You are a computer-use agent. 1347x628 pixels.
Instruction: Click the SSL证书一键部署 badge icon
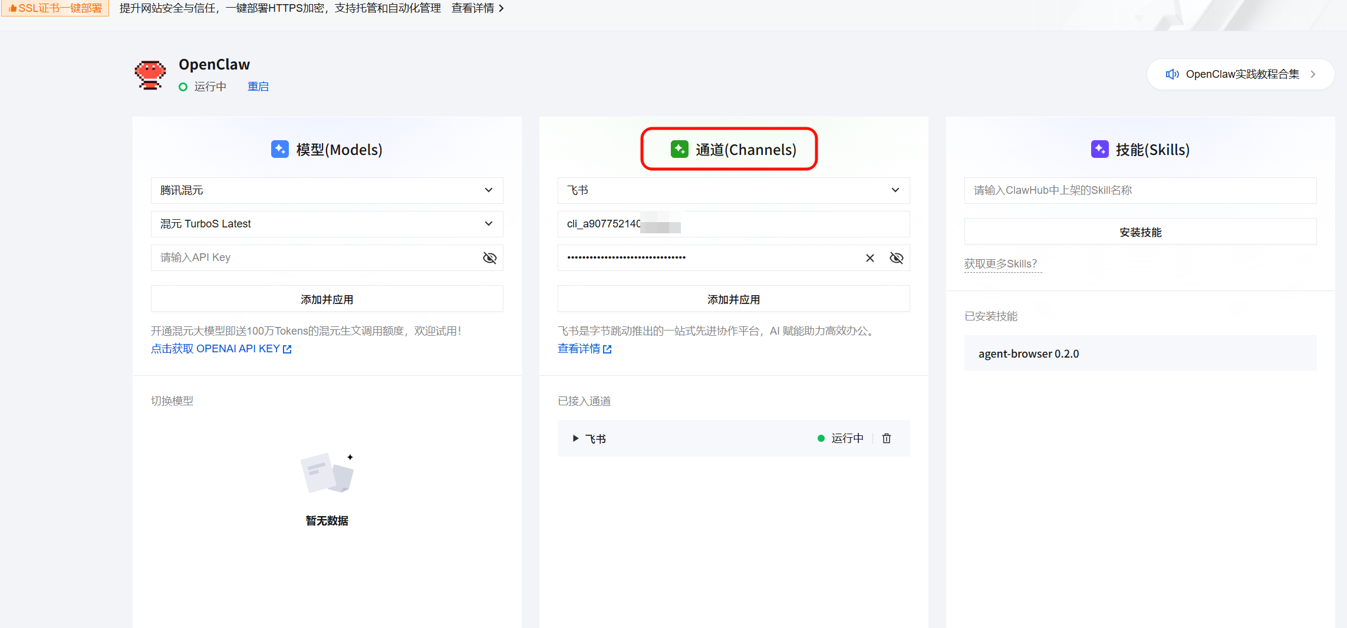coord(14,8)
